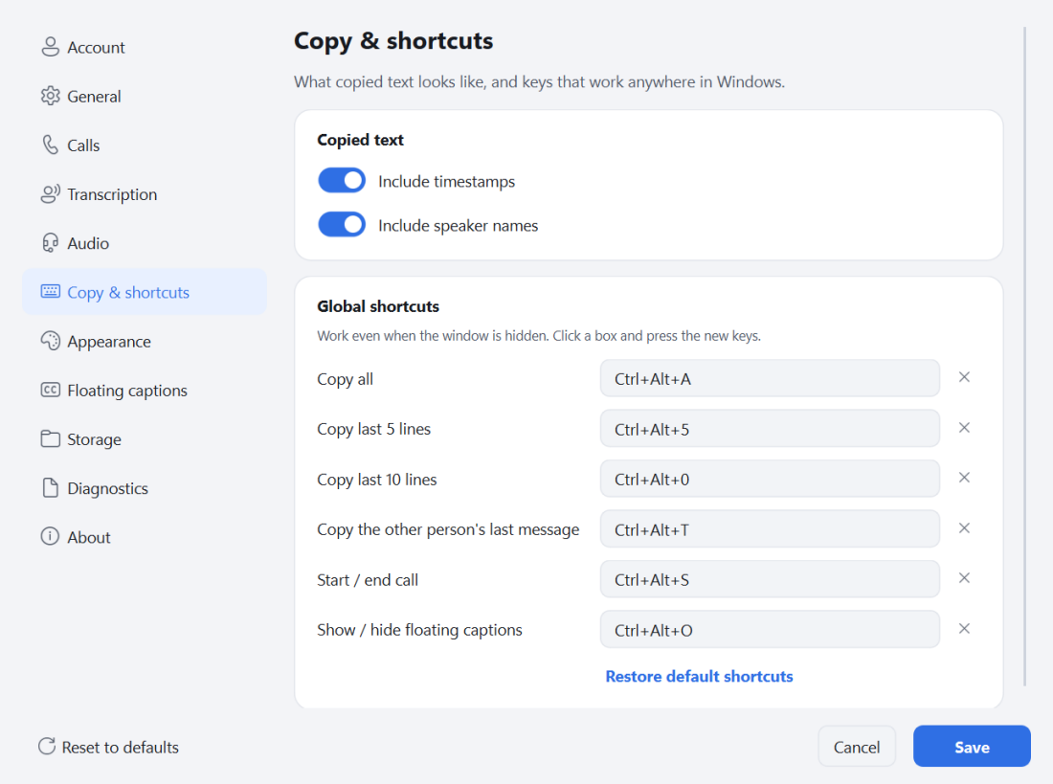Click Copy the other person's last message label
1053x784 pixels.
[448, 530]
